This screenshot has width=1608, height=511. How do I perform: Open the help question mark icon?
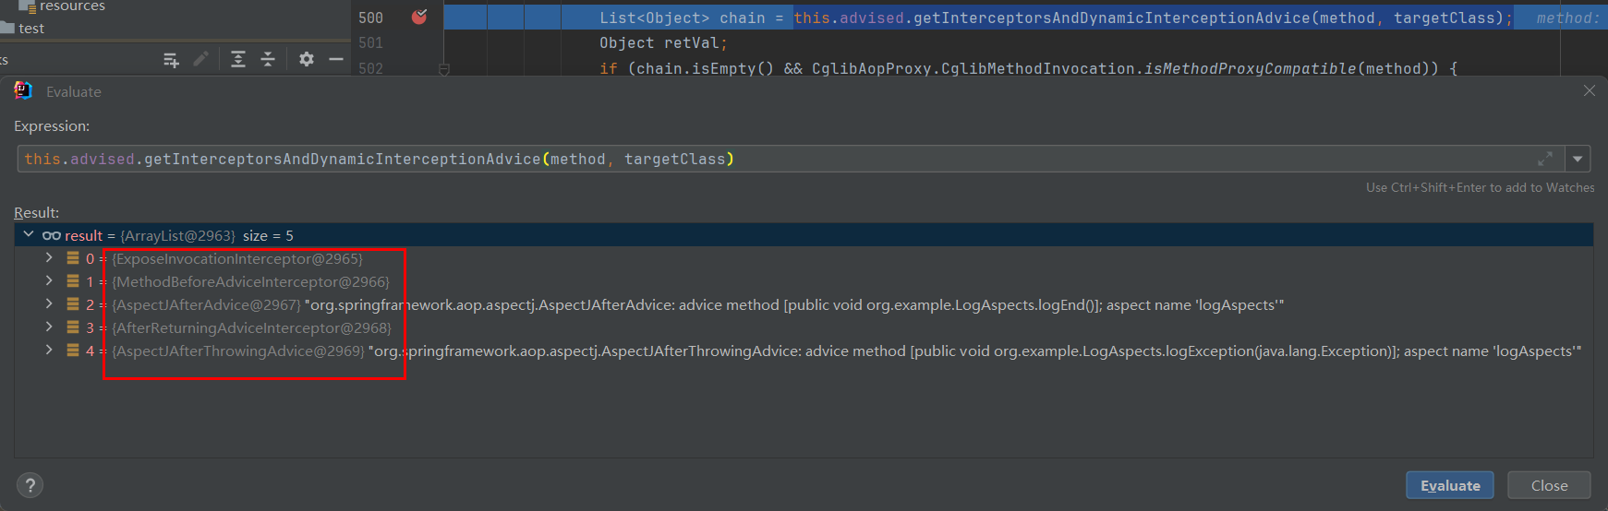click(x=30, y=485)
